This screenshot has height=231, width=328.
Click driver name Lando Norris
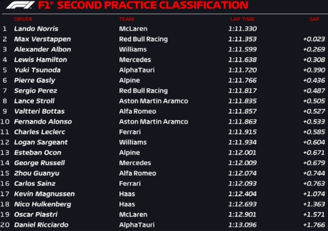click(x=36, y=29)
